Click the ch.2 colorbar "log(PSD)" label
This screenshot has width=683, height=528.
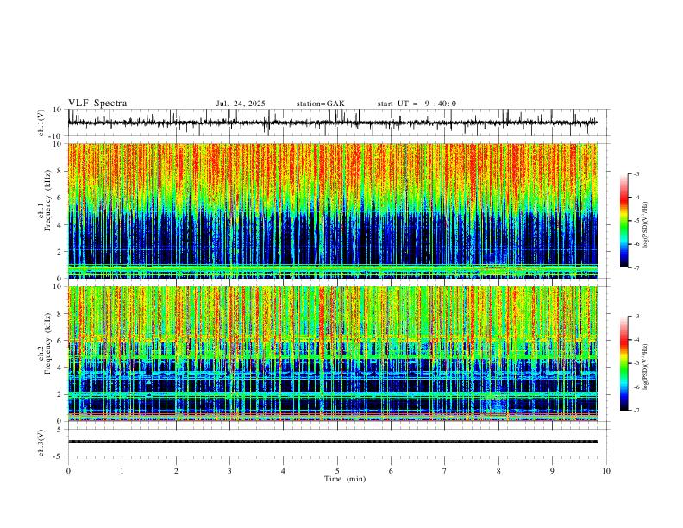(646, 367)
